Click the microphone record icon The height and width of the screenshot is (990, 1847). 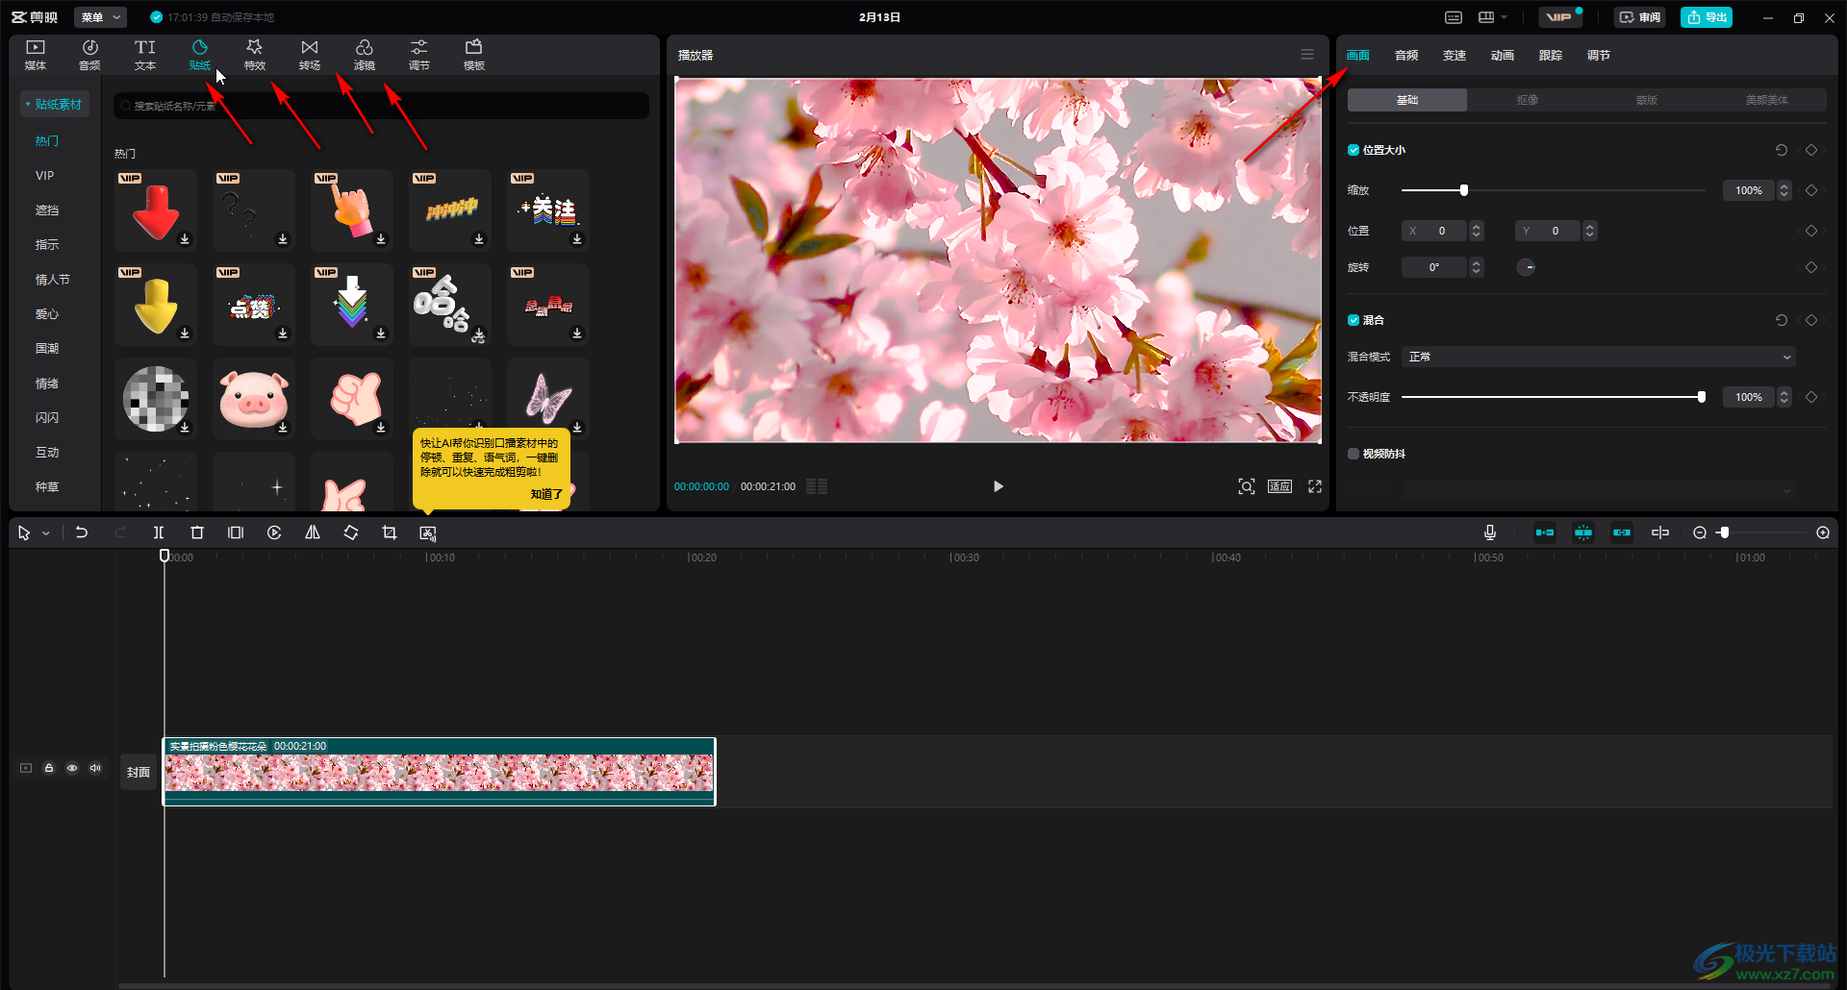(x=1489, y=532)
